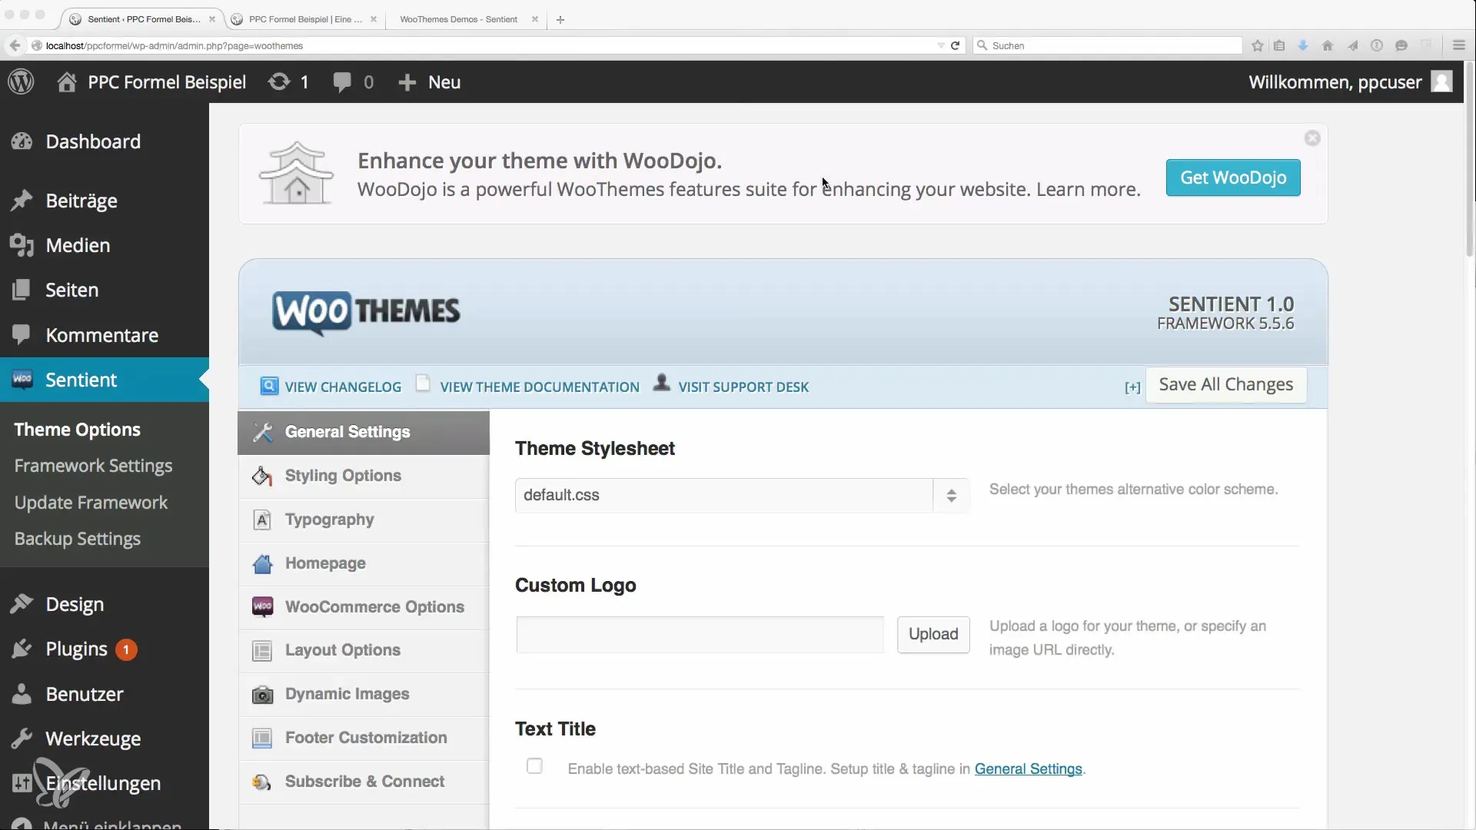Switch to the WooThemes Demos - Sentient browser tab

458,19
